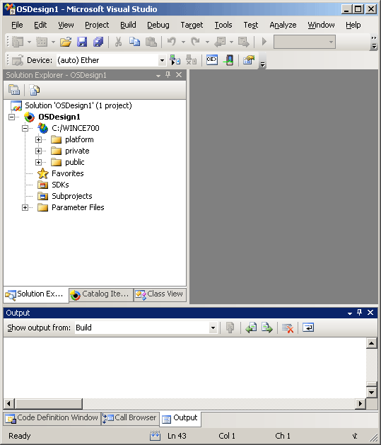This screenshot has height=445, width=381.
Task: Click the Cut scissors icon
Action: (118, 42)
